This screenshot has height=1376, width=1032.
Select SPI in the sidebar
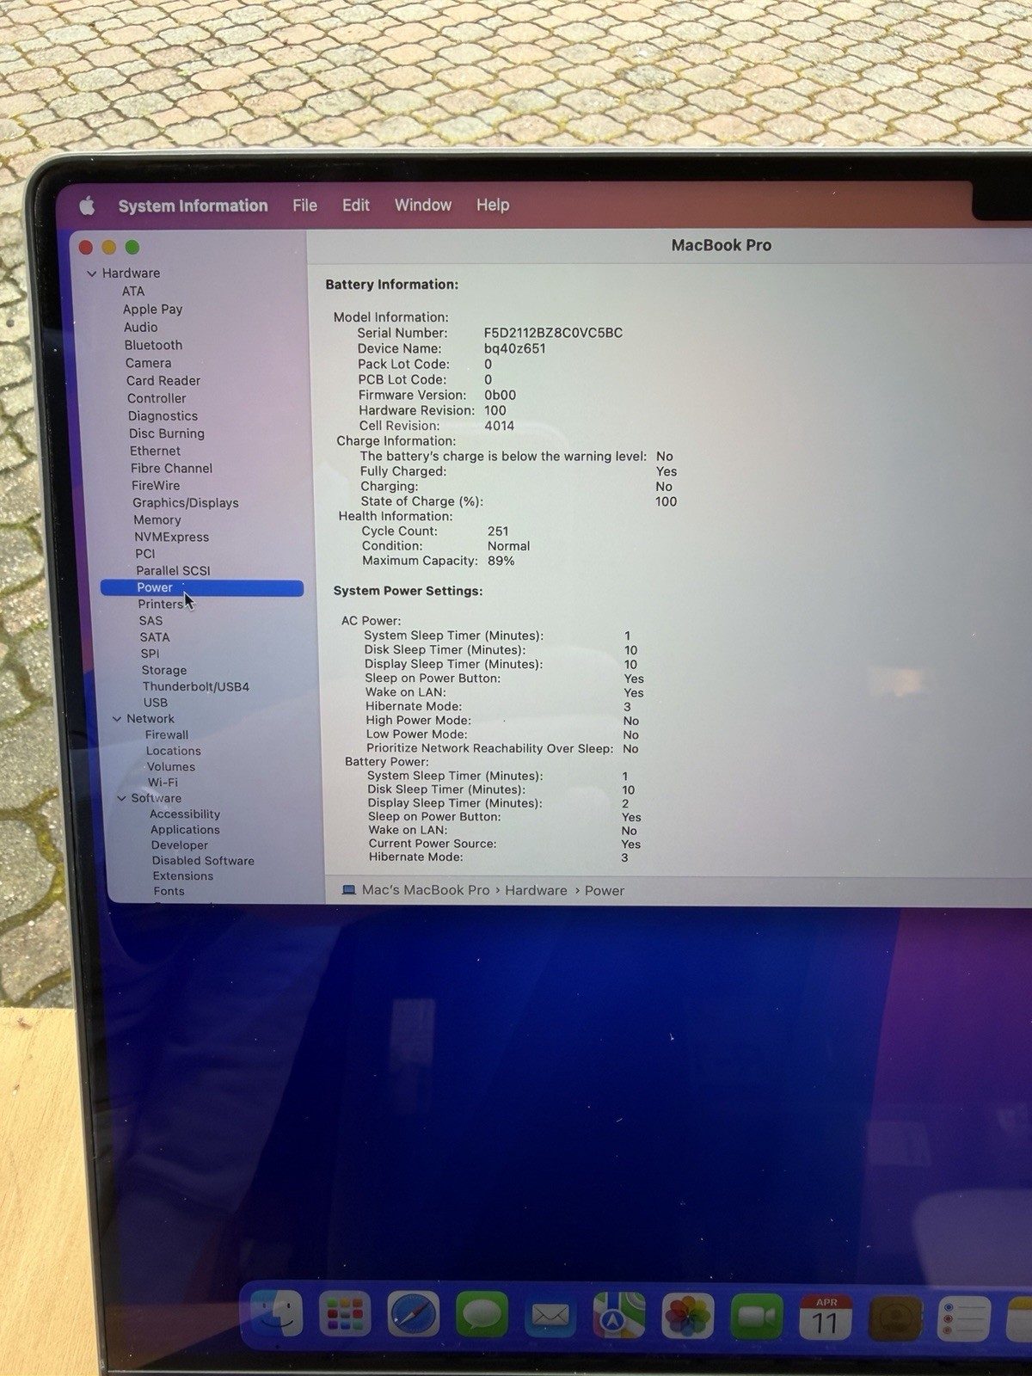(150, 654)
